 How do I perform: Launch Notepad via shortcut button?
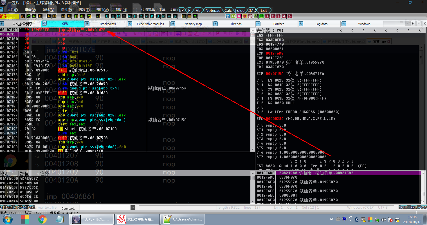click(213, 10)
